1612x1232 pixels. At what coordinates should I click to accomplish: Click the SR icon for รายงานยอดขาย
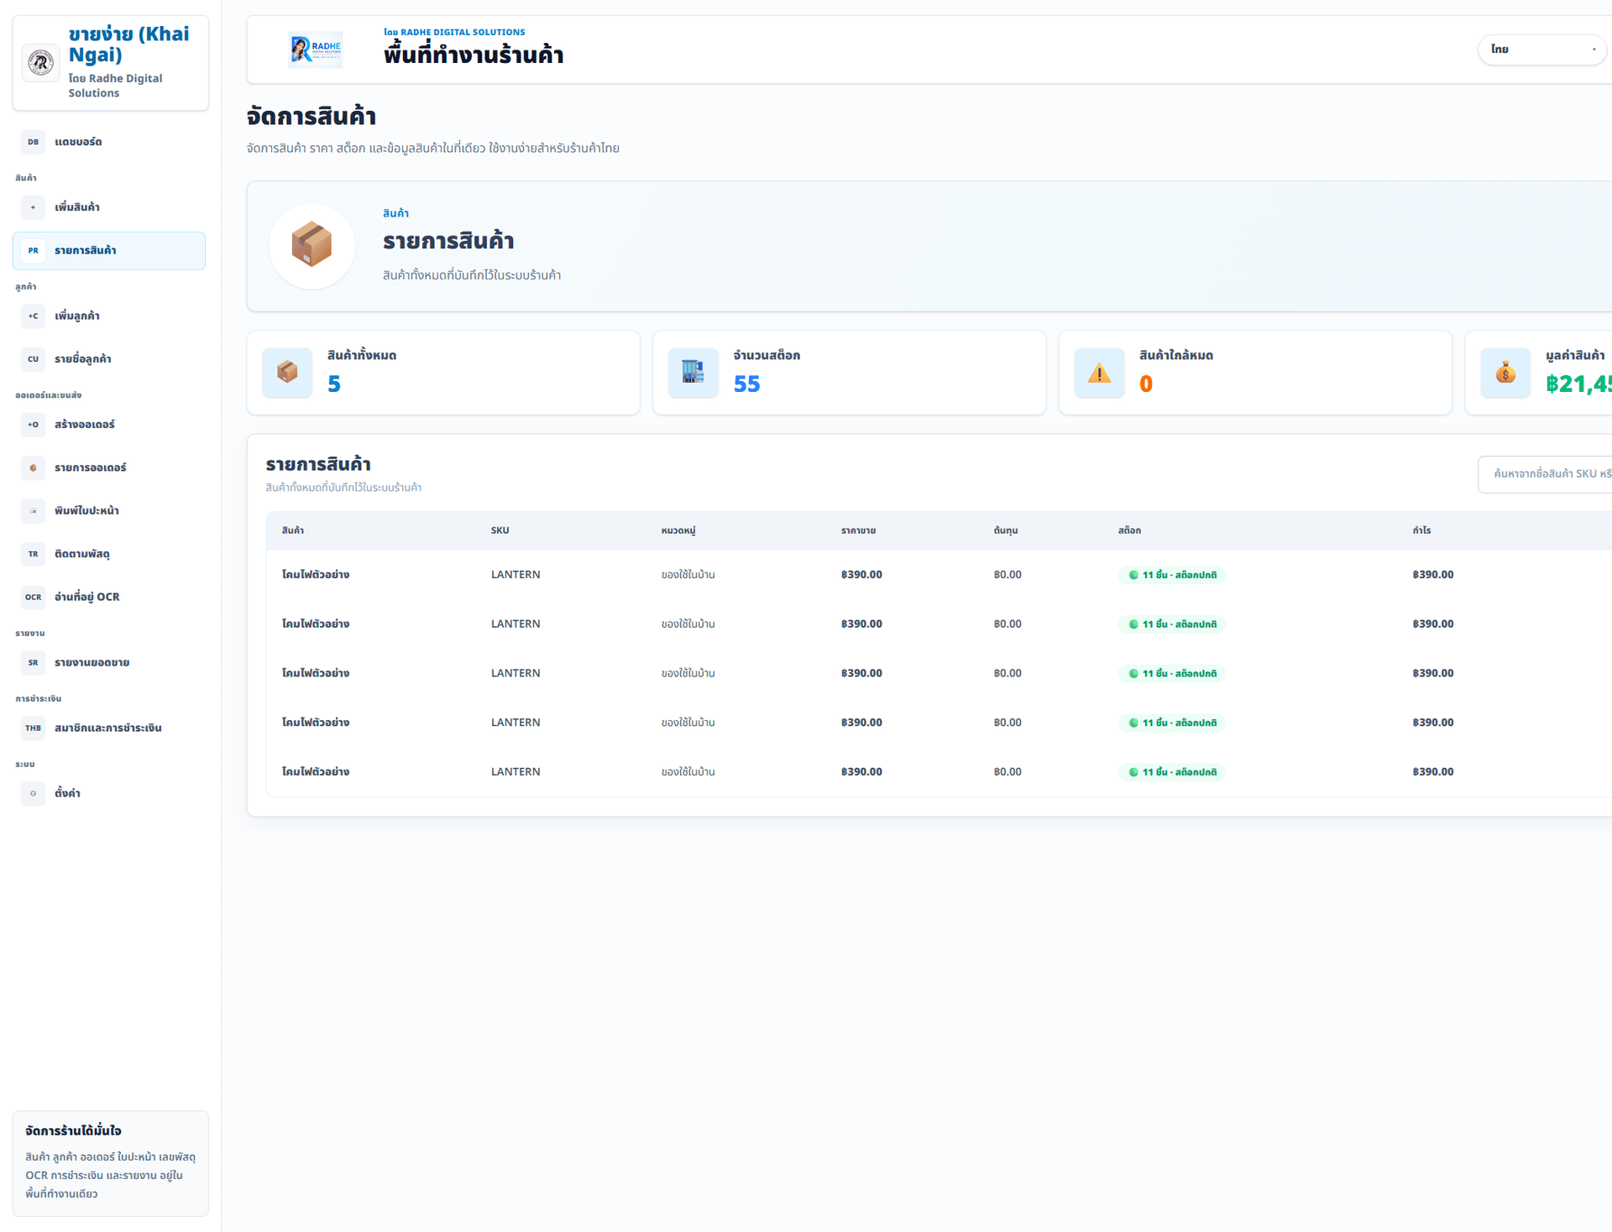pos(33,663)
